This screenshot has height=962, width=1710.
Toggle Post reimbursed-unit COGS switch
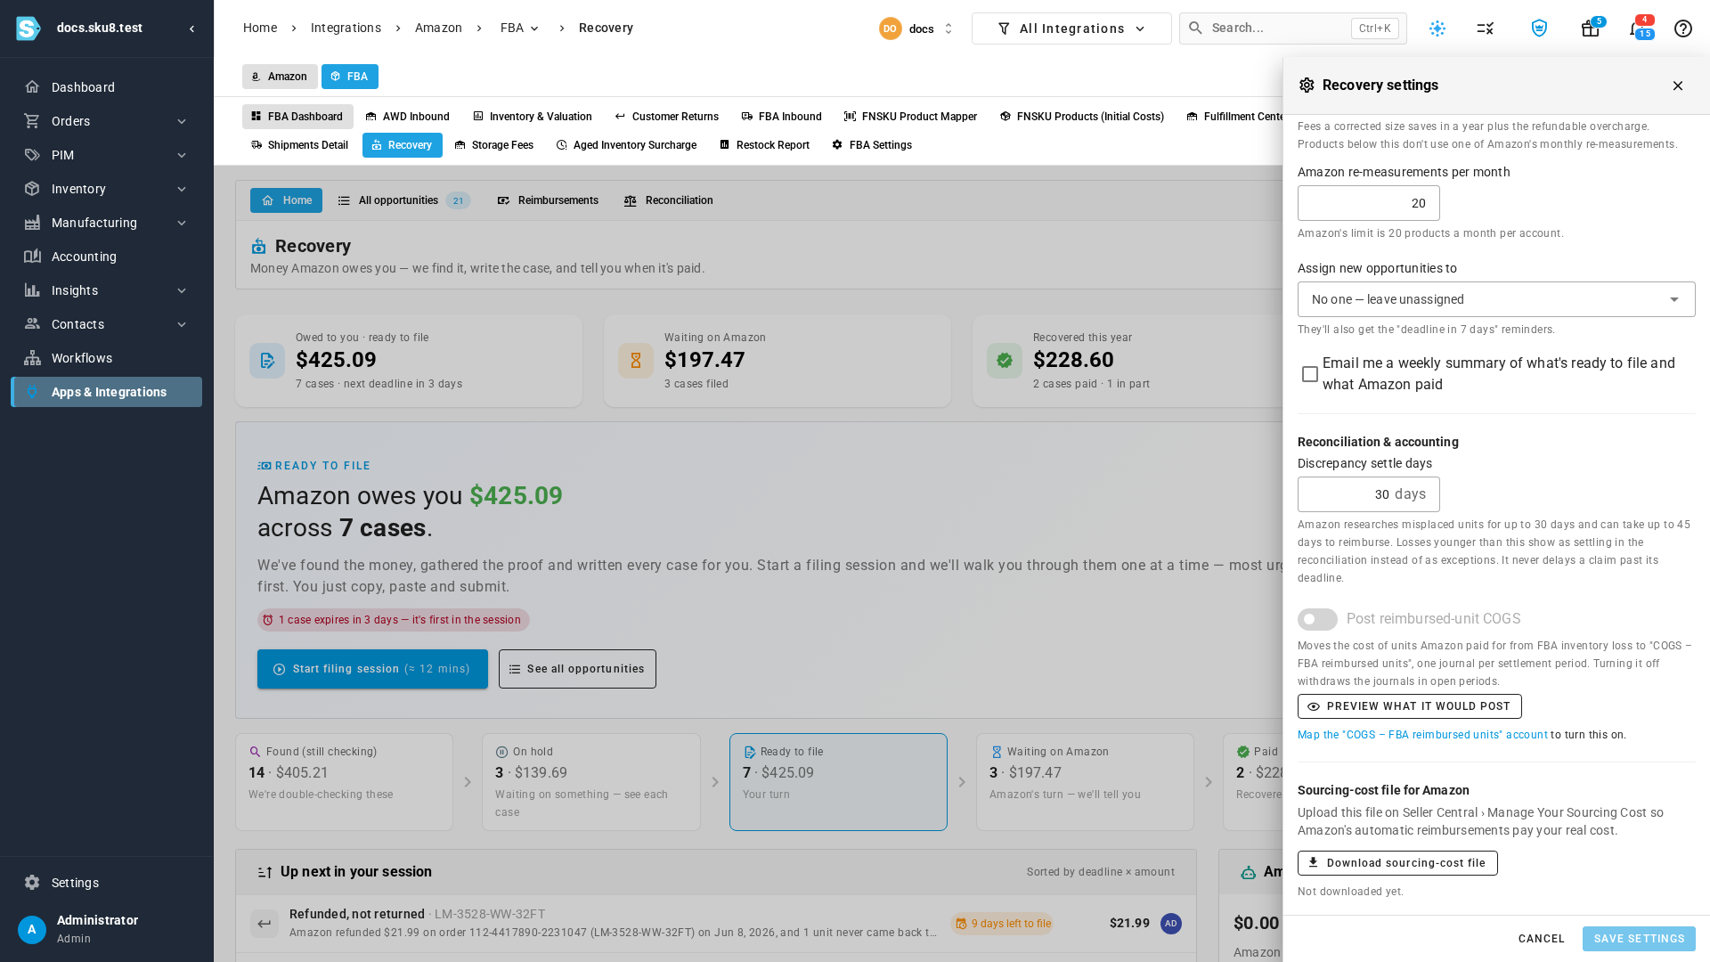(x=1317, y=619)
